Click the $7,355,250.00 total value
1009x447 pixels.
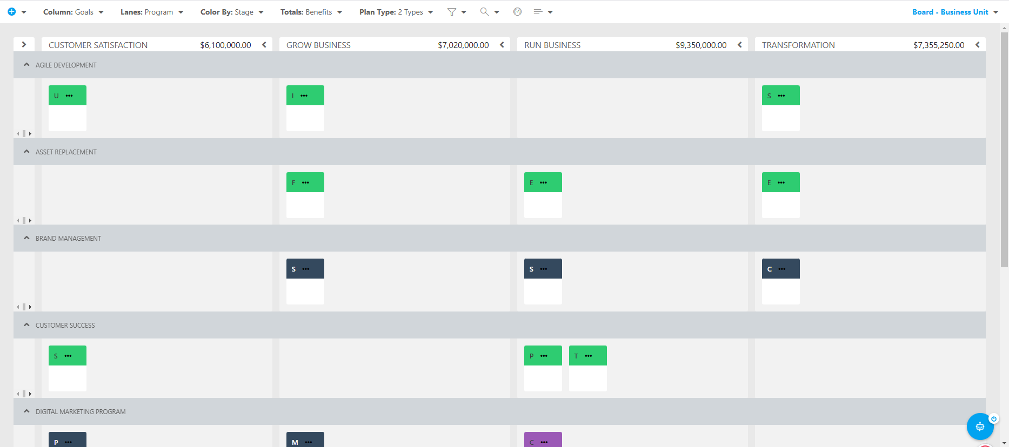939,45
